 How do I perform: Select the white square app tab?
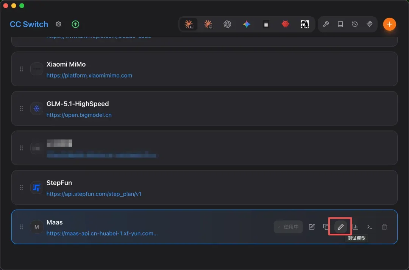pos(266,25)
